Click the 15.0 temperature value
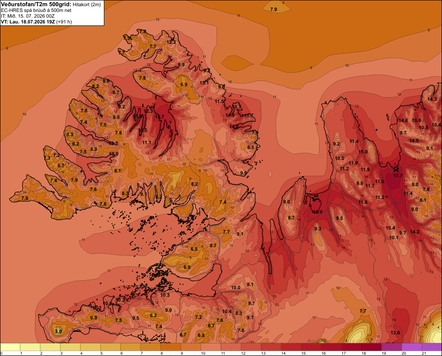This screenshot has height=356, width=442. coord(363,152)
